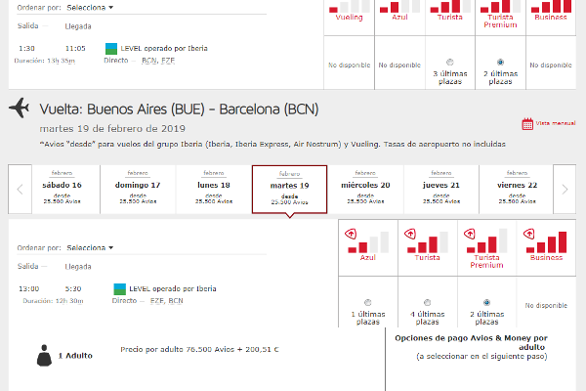The width and height of the screenshot is (586, 391).
Task: Click the BCN, EZE route link
Action: [158, 61]
